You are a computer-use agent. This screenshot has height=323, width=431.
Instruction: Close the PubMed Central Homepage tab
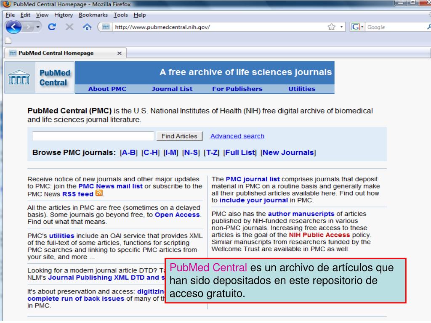click(x=119, y=53)
